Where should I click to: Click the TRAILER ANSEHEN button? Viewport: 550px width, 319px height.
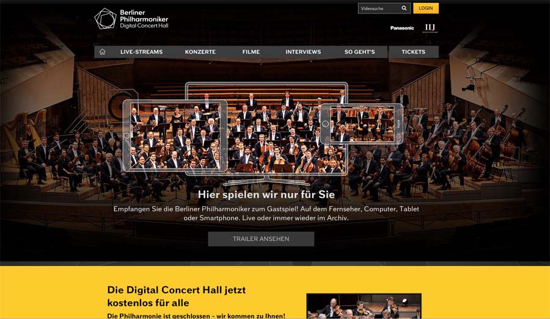[x=261, y=239]
